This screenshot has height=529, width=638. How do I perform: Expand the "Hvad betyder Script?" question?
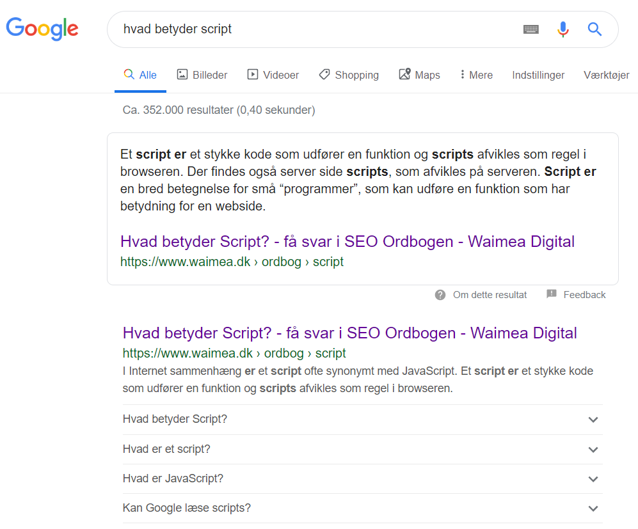pyautogui.click(x=362, y=420)
